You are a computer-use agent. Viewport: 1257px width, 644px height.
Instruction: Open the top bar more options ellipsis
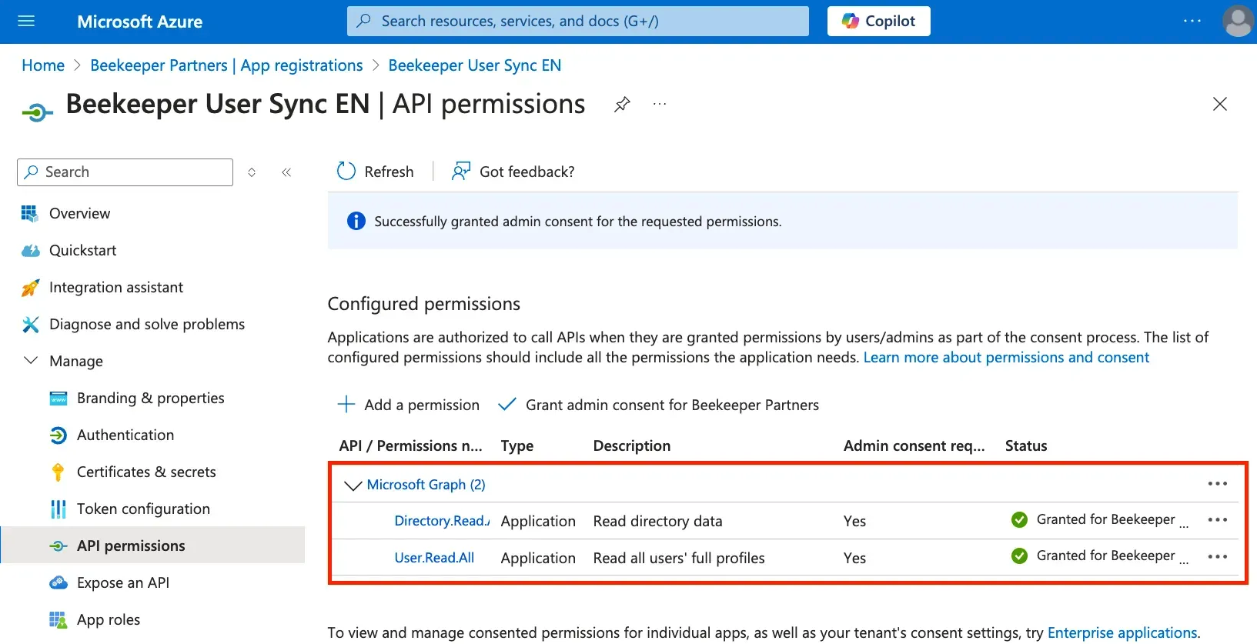click(x=1192, y=21)
